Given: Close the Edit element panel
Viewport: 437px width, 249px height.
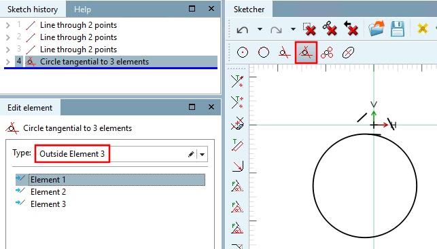Looking at the screenshot, I should click(211, 107).
